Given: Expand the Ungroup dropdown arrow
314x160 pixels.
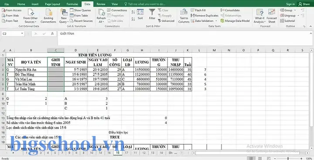Looking at the screenshot, I should (298, 15).
